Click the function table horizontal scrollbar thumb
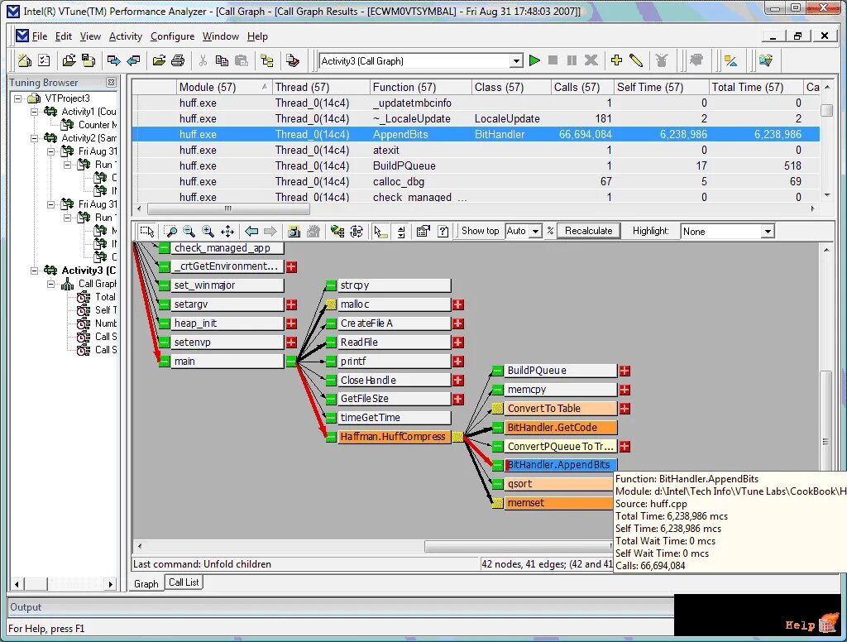Image resolution: width=847 pixels, height=642 pixels. (x=228, y=208)
